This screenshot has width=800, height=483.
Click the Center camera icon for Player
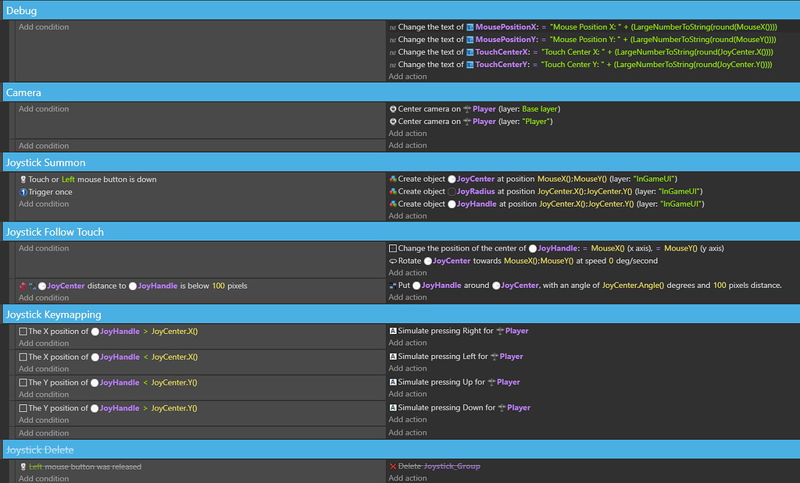pos(393,108)
